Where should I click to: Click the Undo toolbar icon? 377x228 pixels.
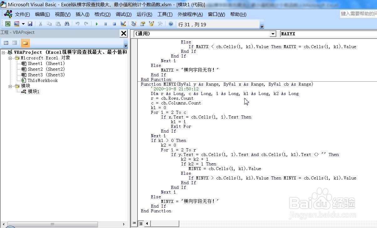tap(77, 24)
